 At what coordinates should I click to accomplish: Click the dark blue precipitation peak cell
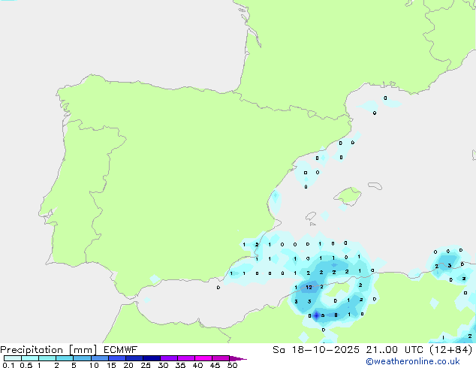point(316,315)
